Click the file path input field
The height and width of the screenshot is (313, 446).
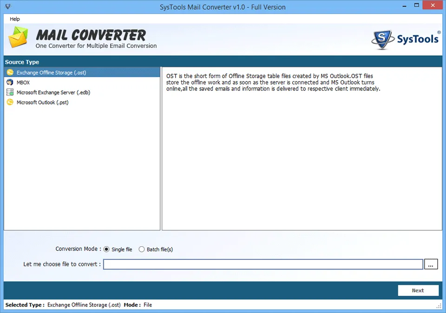click(x=263, y=264)
